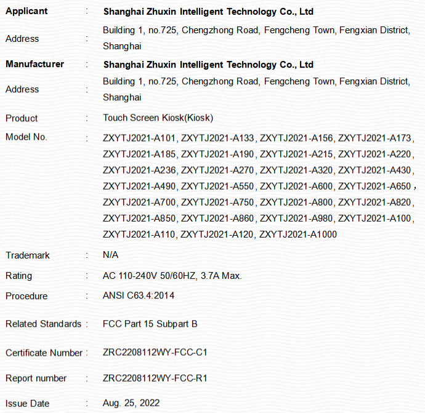Select model ZXYTJ2021-A133
The image size is (425, 413).
[x=217, y=138]
